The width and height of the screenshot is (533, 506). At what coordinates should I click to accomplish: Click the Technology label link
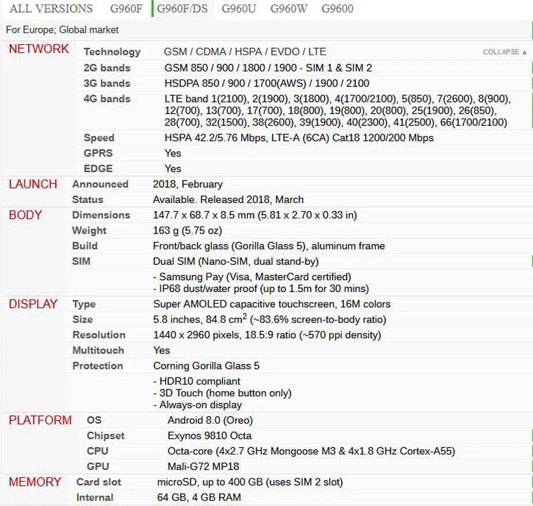click(112, 52)
